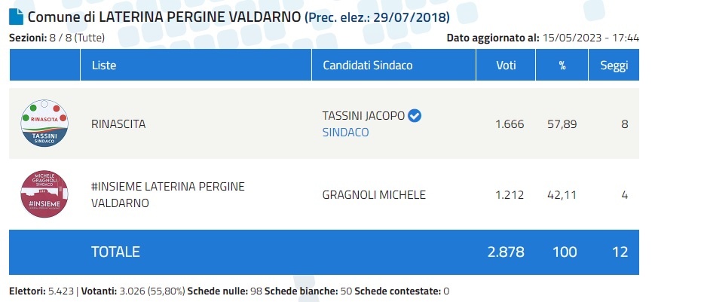Screen dimensions: 701x302
Task: Click the blue verified checkmark next to Tassini Jacopo
Action: pos(415,116)
